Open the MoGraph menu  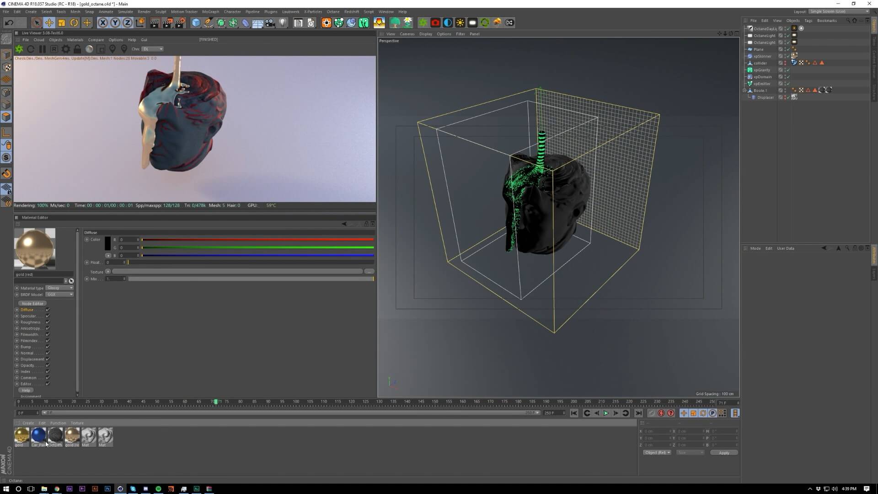210,11
